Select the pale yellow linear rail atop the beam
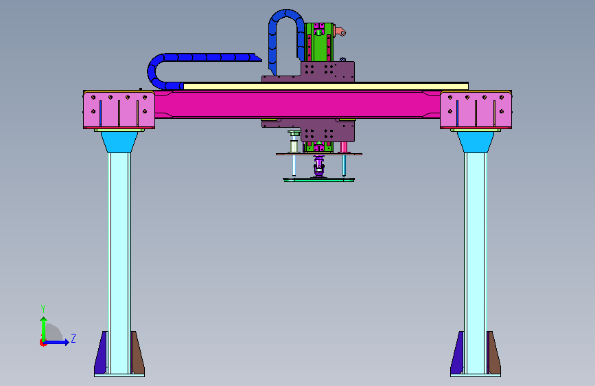Viewport: 595px width, 386px height. 325,87
